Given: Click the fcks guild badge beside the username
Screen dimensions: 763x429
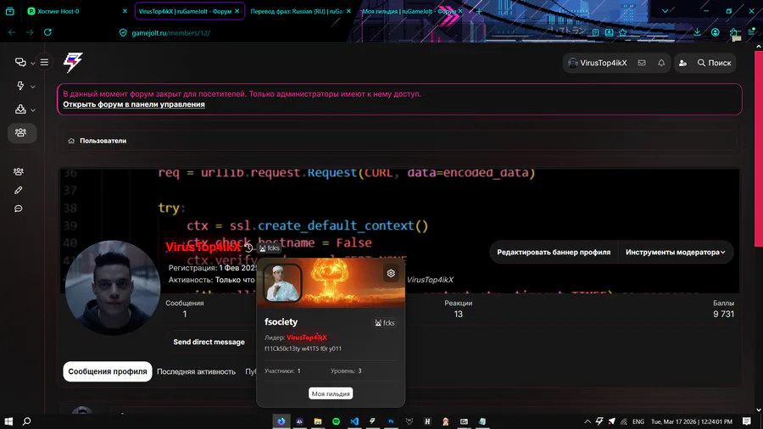Looking at the screenshot, I should [x=269, y=248].
